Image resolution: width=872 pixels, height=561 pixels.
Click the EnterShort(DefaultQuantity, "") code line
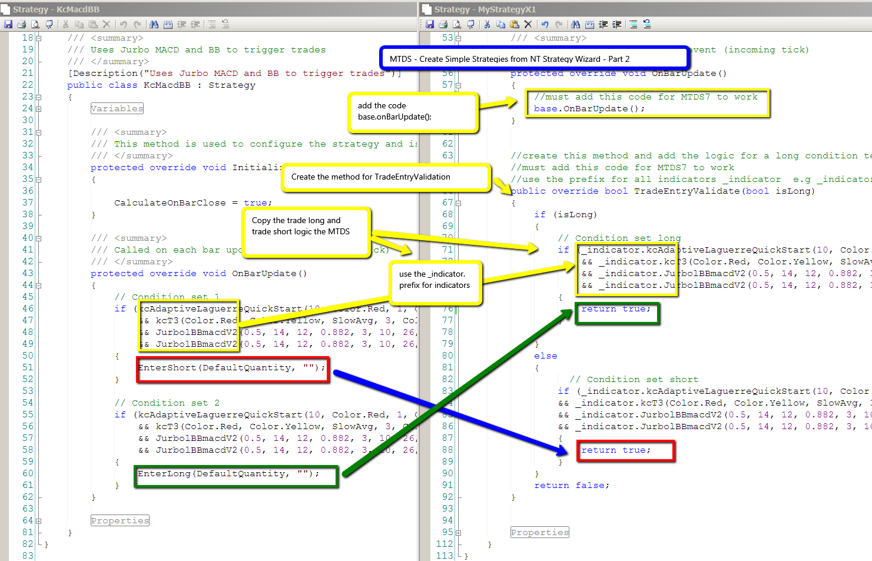click(231, 368)
